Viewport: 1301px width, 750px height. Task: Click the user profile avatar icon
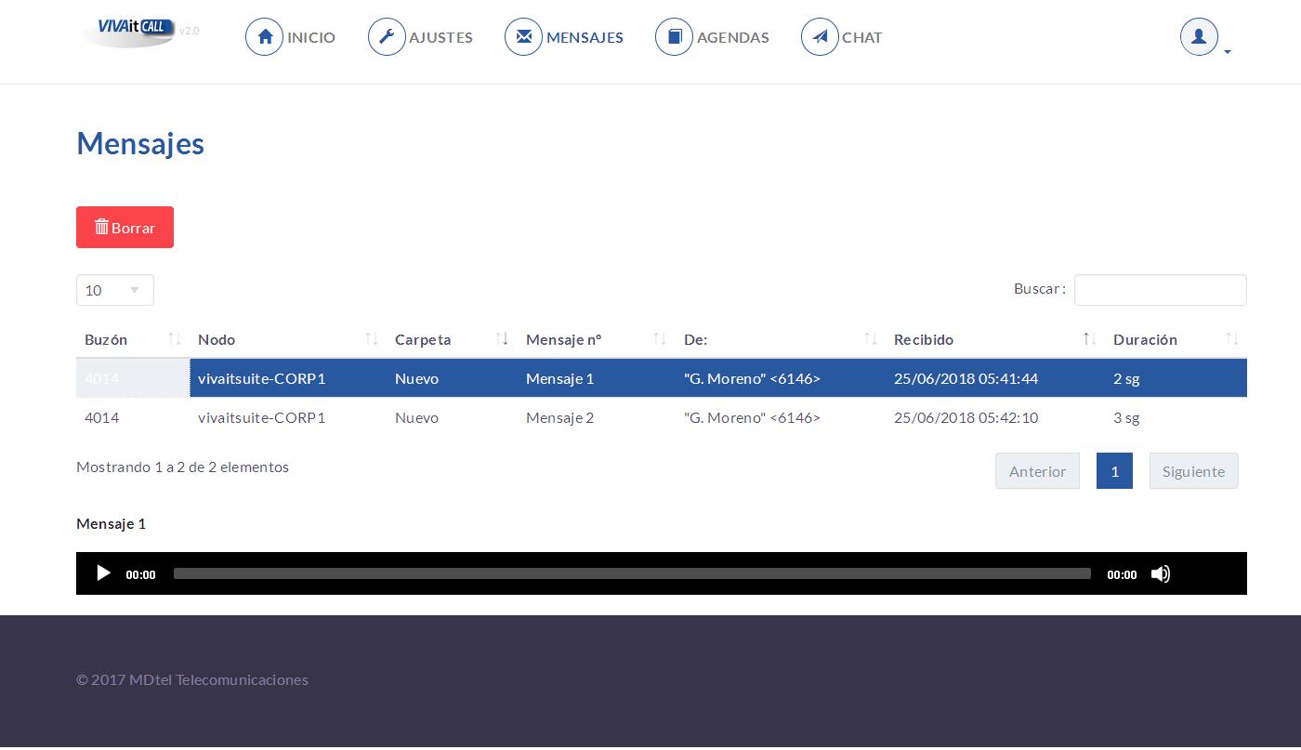1199,37
